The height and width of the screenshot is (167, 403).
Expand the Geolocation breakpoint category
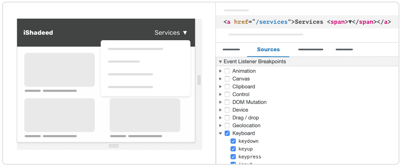click(x=220, y=126)
